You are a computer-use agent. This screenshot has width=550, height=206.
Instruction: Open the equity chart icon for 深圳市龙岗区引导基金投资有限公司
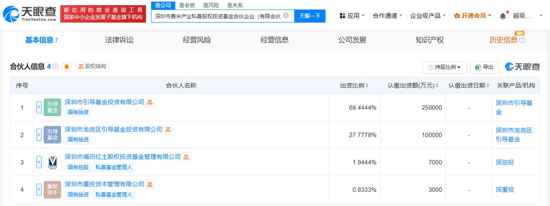[x=168, y=129]
